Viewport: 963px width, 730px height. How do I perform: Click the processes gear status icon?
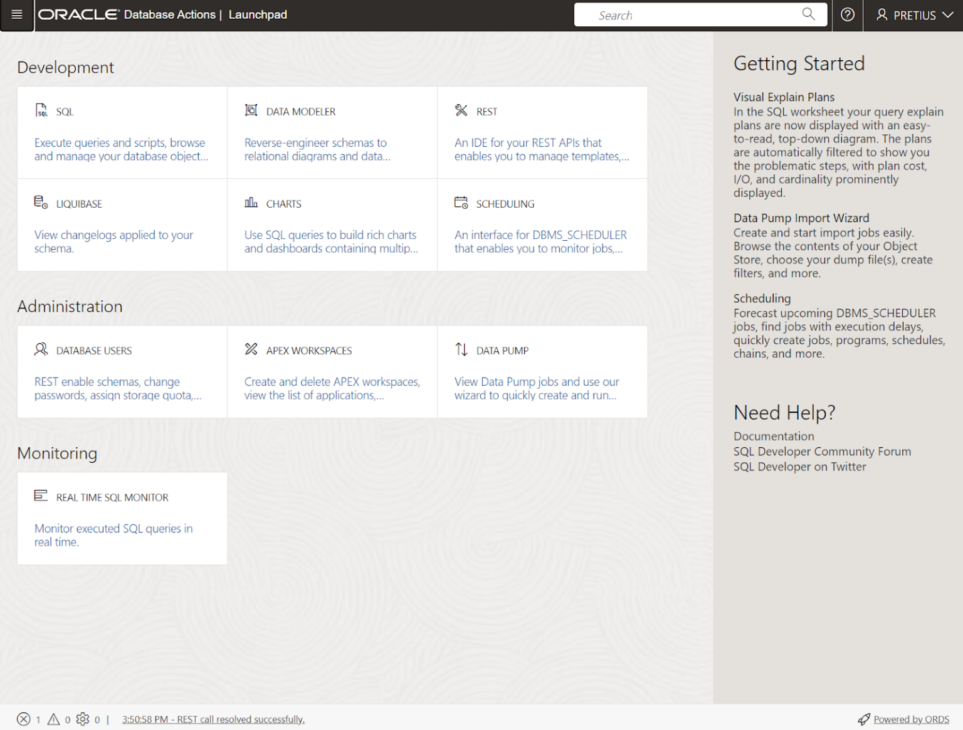point(83,719)
